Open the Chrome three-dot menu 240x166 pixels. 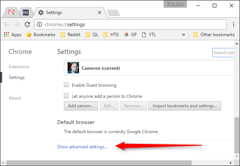233,24
